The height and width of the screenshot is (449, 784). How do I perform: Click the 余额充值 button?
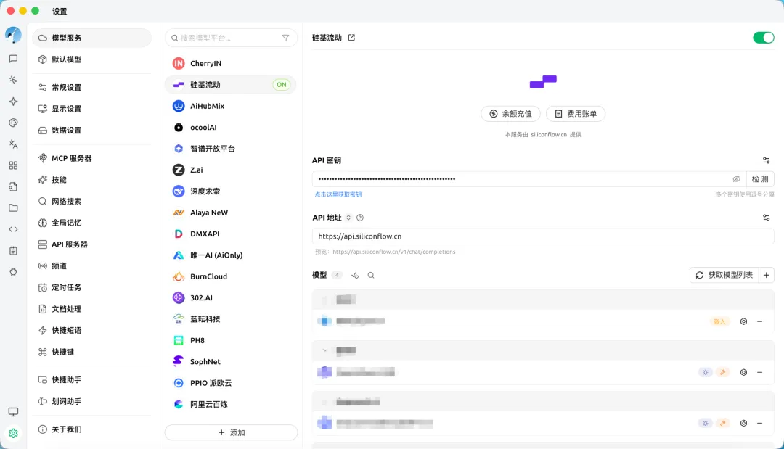510,114
